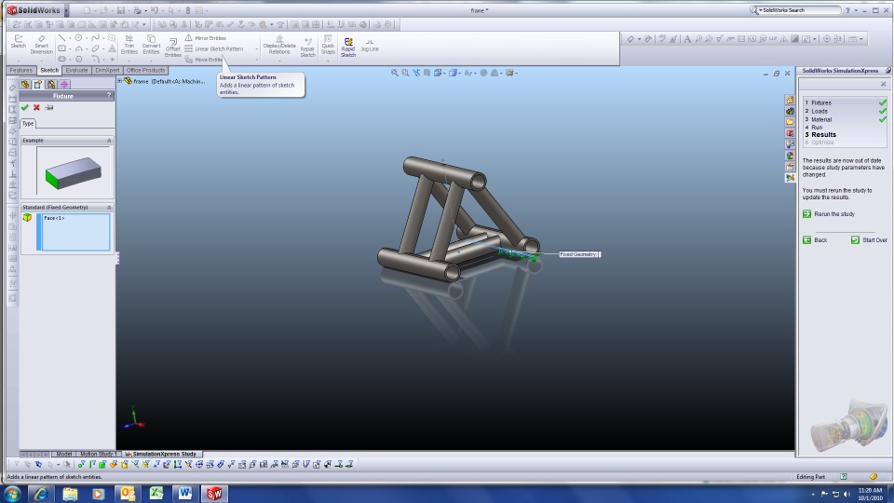Go to Fixtures step in SimulationXpress

(x=821, y=102)
